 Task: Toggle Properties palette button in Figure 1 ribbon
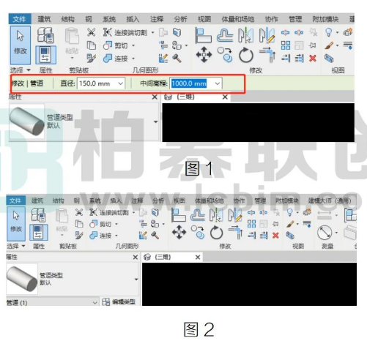click(x=45, y=55)
